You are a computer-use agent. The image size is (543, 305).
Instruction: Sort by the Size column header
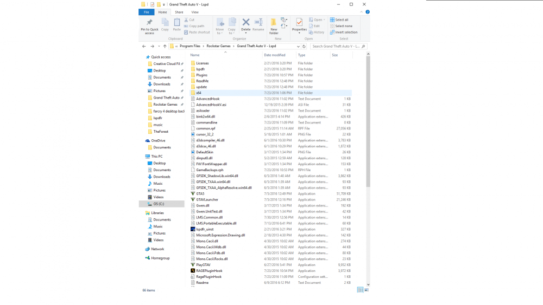click(x=341, y=55)
